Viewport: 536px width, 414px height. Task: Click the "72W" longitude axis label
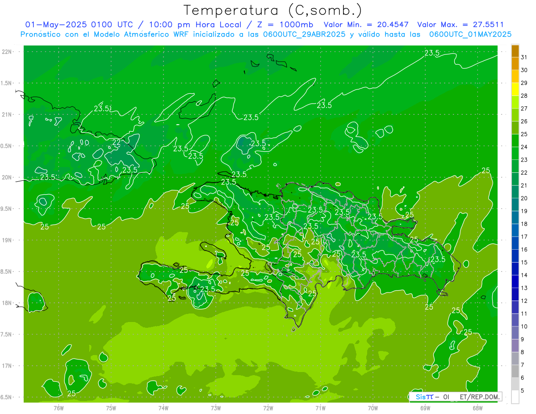pos(268,408)
